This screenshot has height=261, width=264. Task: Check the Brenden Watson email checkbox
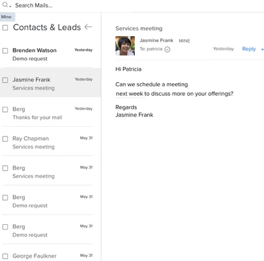(x=5, y=51)
